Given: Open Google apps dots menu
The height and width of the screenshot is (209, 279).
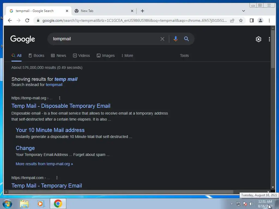Looking at the screenshot, I should coord(269,39).
